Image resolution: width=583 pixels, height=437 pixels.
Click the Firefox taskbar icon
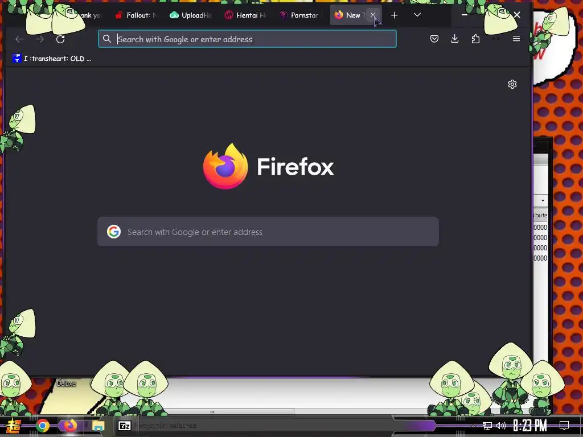click(x=70, y=426)
